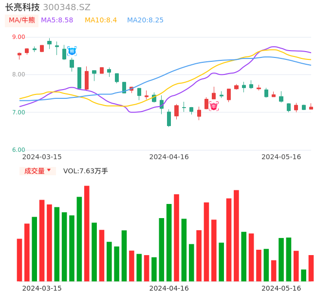Click the lowest green candlestick below 7.00
Viewport: 334px width, 295px height.
169,119
